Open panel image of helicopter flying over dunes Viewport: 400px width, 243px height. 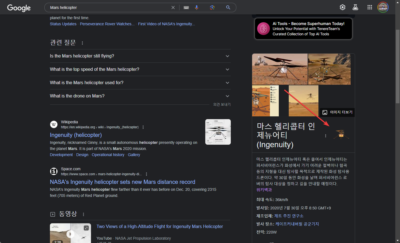(x=303, y=101)
